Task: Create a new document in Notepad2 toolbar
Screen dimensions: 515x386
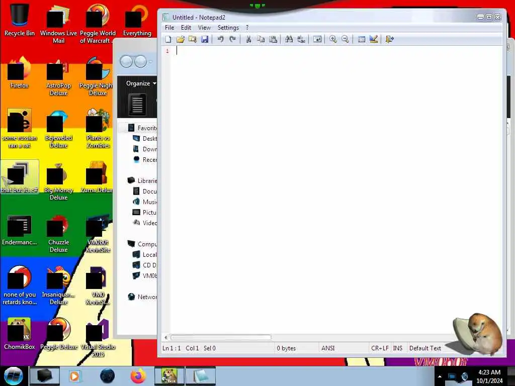Action: (x=168, y=39)
